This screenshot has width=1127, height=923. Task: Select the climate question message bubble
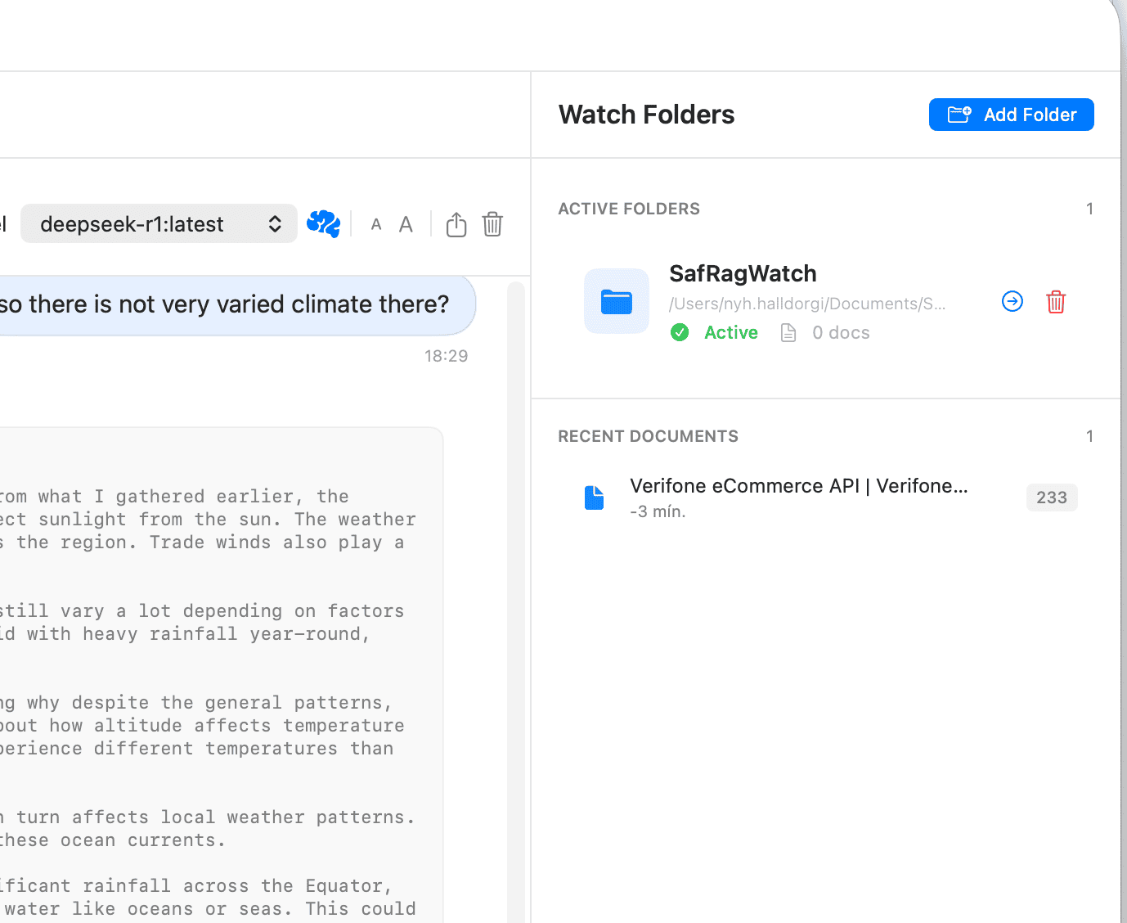225,304
